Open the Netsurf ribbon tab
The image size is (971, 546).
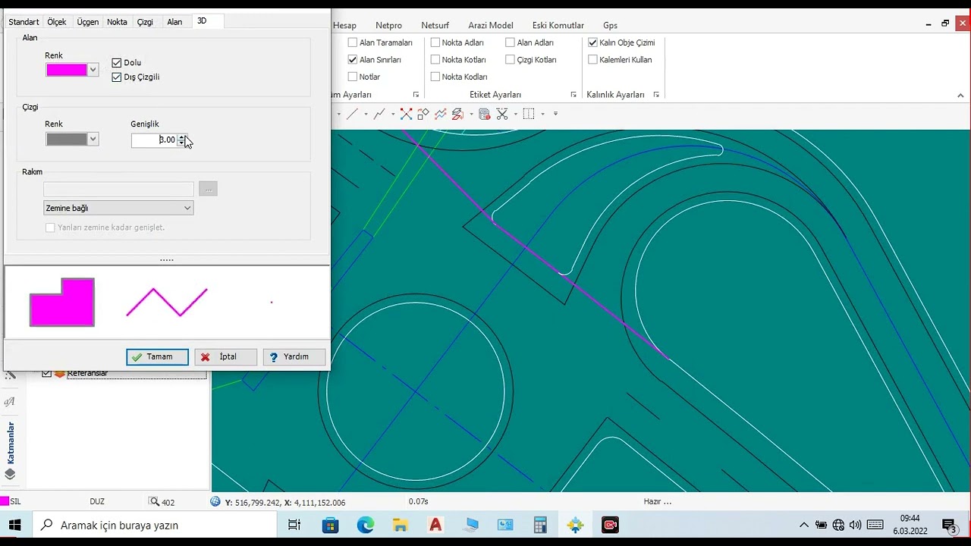coord(435,25)
